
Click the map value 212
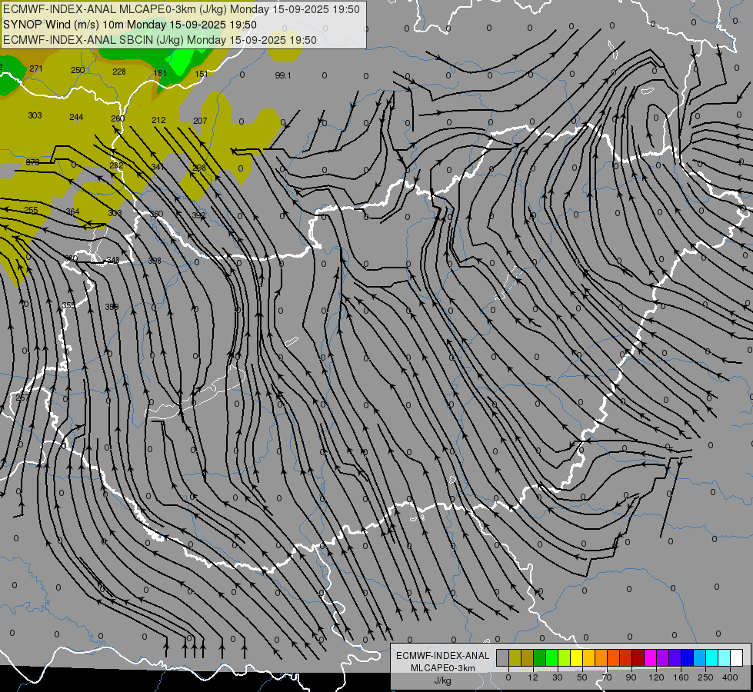pyautogui.click(x=158, y=120)
